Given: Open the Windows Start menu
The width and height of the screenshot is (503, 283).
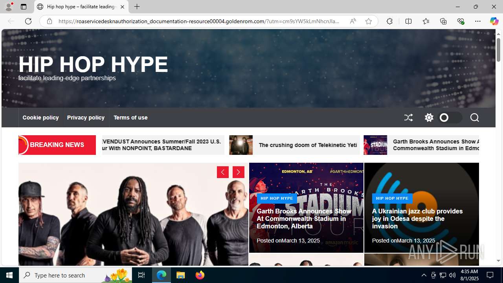Looking at the screenshot, I should coord(9,275).
